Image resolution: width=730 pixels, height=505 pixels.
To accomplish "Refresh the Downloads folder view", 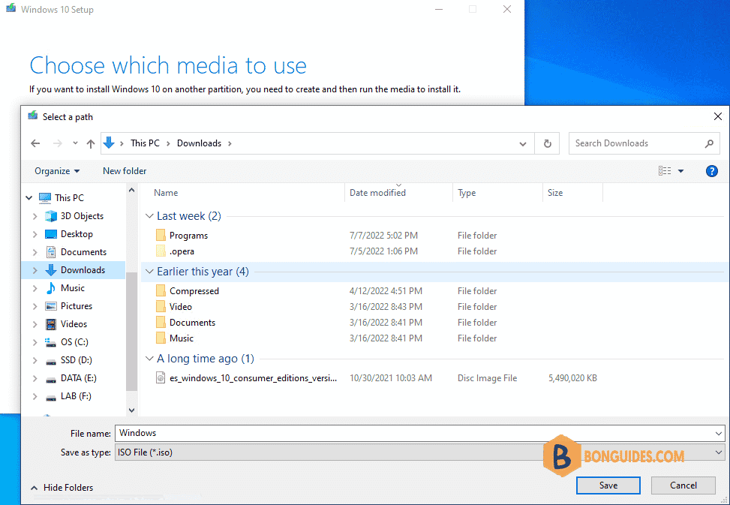I will (x=548, y=143).
